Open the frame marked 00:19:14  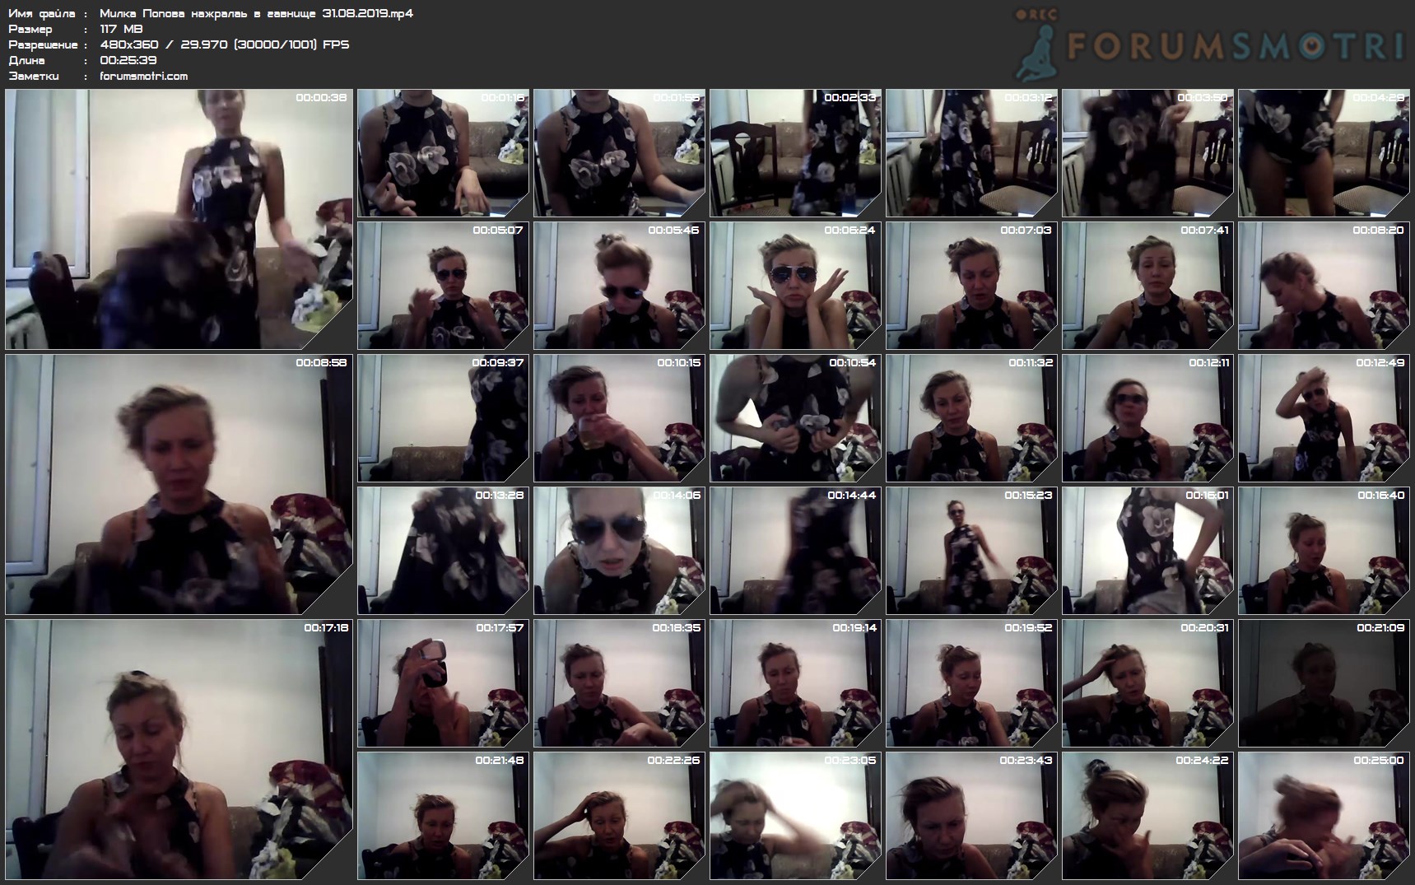[795, 683]
